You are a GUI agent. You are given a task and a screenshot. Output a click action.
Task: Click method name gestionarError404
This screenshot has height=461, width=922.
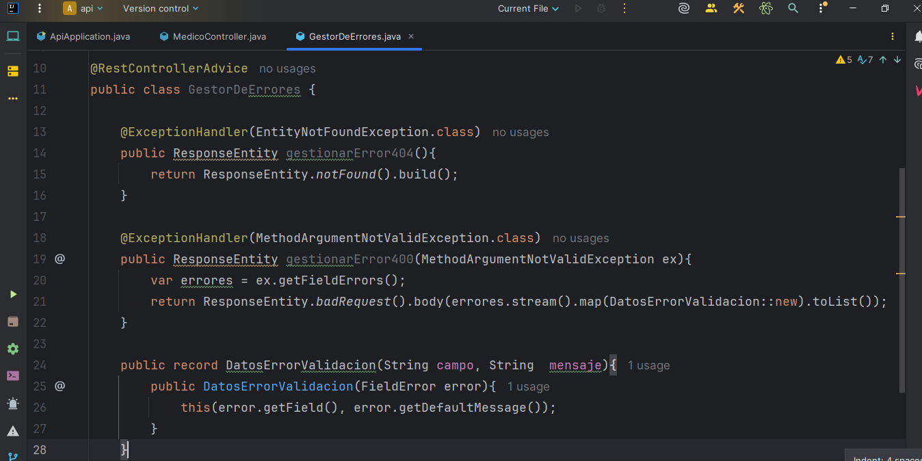click(350, 153)
